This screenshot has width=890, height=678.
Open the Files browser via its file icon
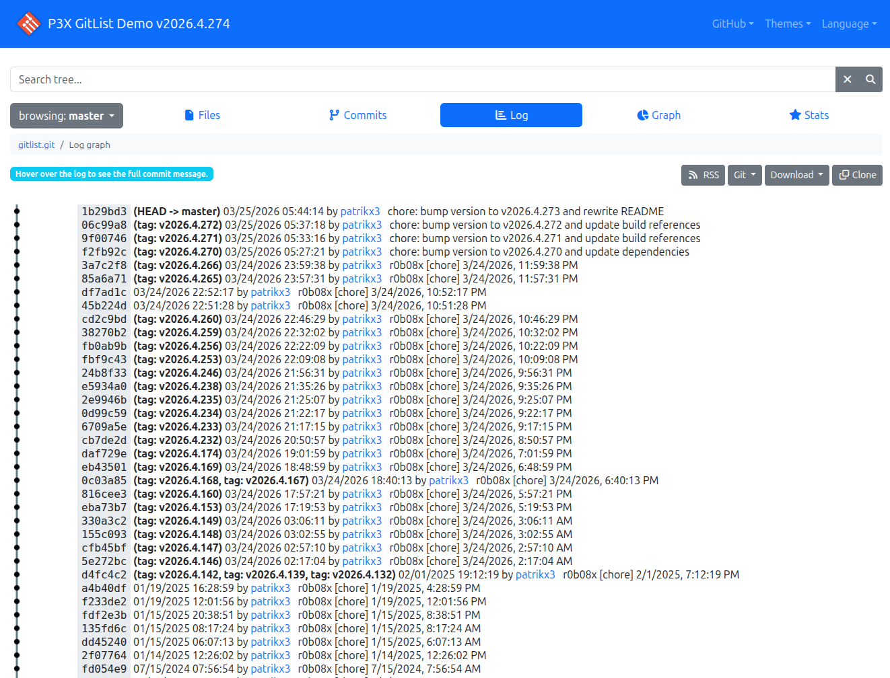click(x=188, y=115)
